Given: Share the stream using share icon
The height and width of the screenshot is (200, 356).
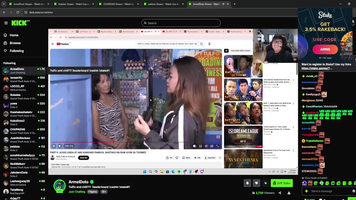Looking at the screenshot, I should [280, 193].
